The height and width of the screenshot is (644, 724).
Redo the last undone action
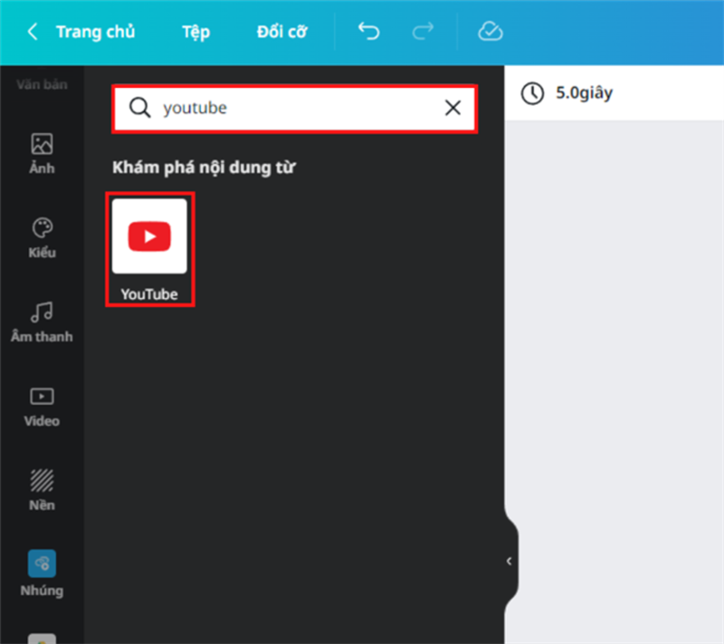(423, 32)
